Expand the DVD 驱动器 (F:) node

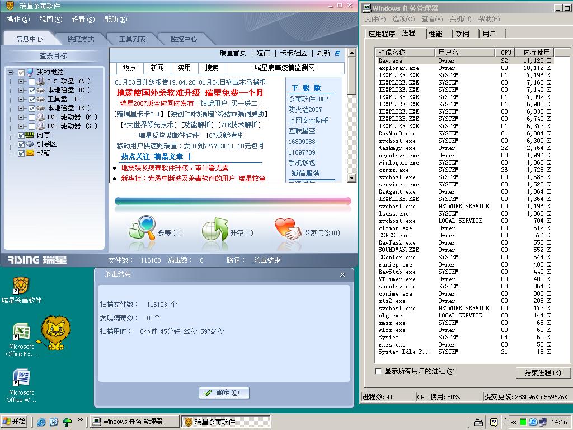(21, 118)
